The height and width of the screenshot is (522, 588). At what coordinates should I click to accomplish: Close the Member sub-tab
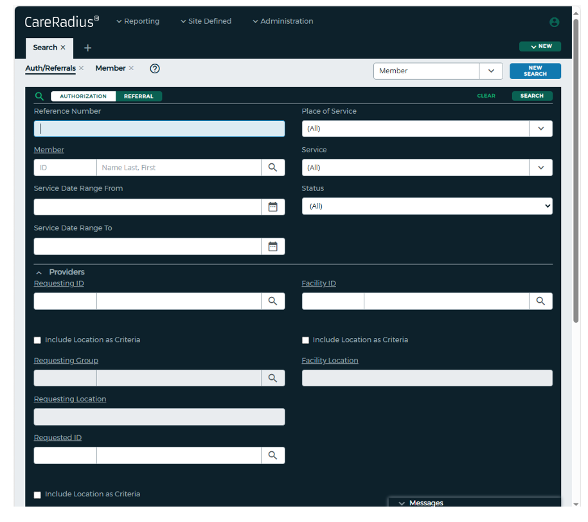pyautogui.click(x=131, y=68)
